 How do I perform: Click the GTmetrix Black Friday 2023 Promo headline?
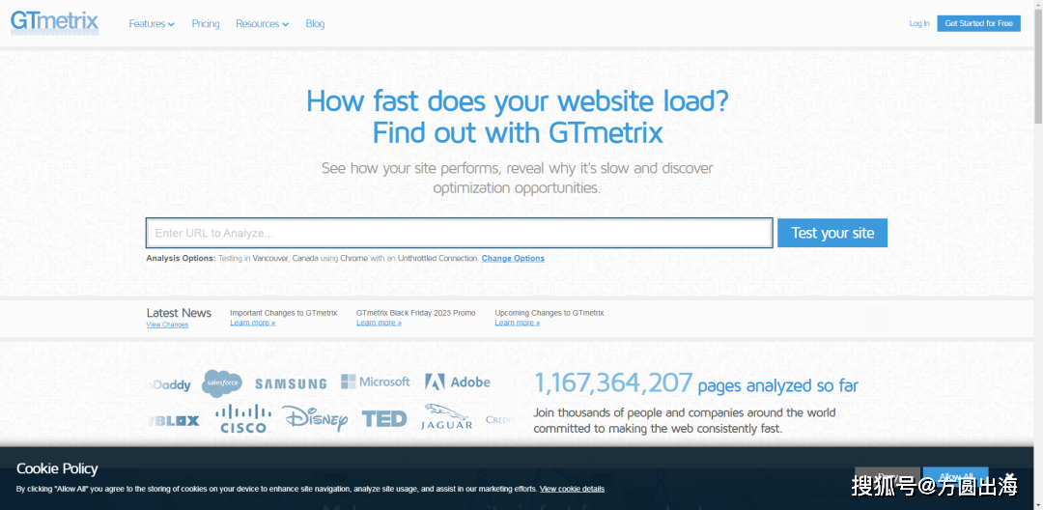(x=415, y=313)
